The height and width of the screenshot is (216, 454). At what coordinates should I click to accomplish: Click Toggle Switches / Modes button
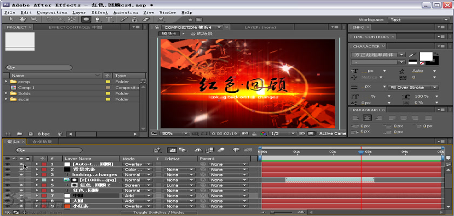159,213
